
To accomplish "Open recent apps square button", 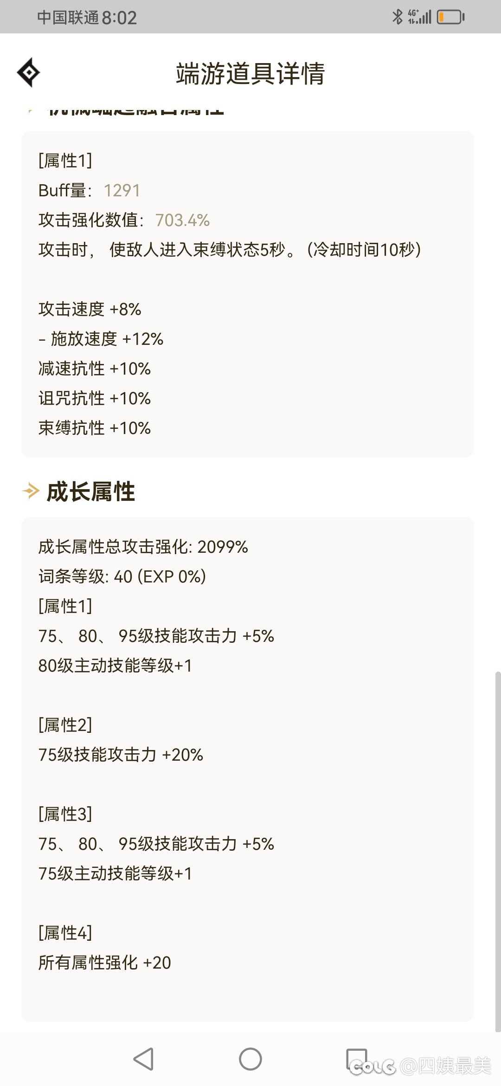I will click(x=357, y=1059).
